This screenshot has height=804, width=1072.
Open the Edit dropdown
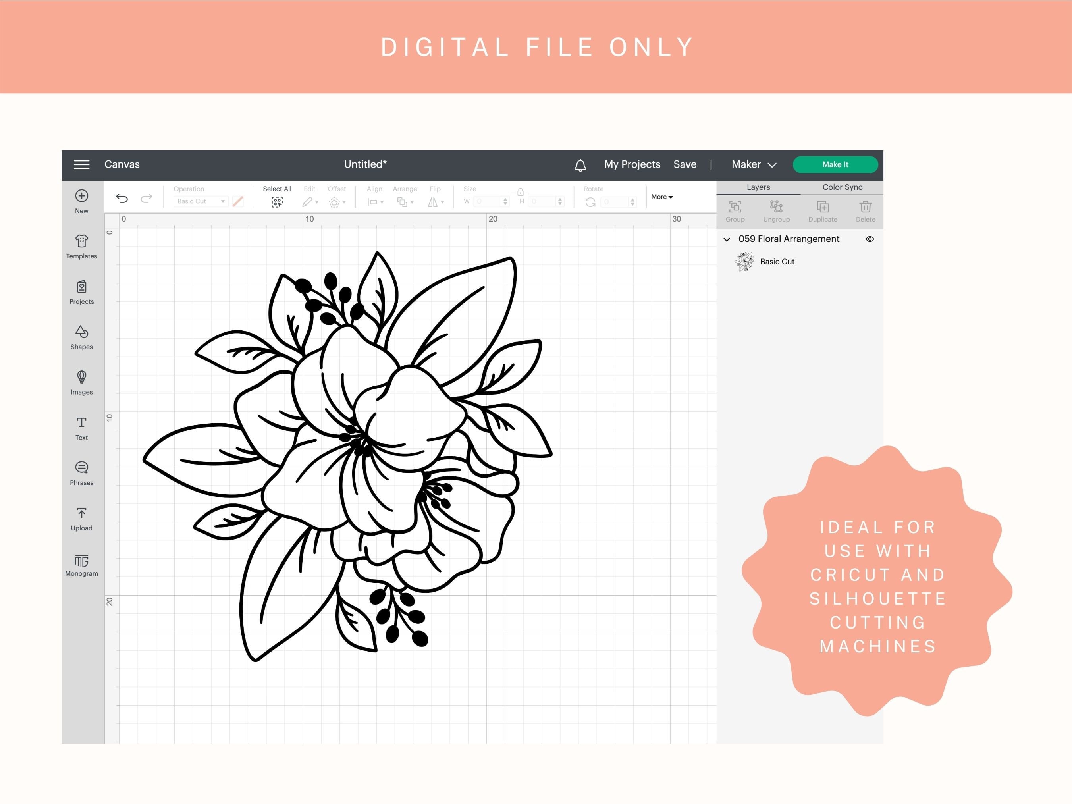[310, 202]
